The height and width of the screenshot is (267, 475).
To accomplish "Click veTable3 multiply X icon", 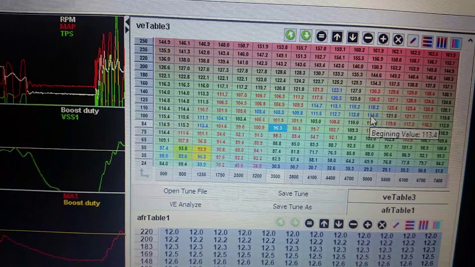I will 398,39.
